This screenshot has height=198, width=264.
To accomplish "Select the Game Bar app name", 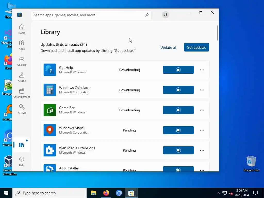I will (x=67, y=108).
